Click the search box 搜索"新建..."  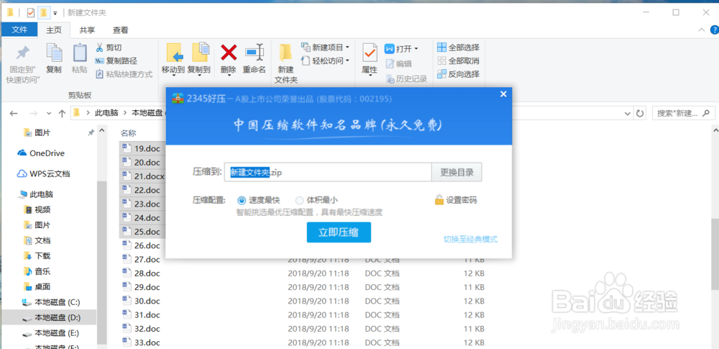[x=683, y=113]
